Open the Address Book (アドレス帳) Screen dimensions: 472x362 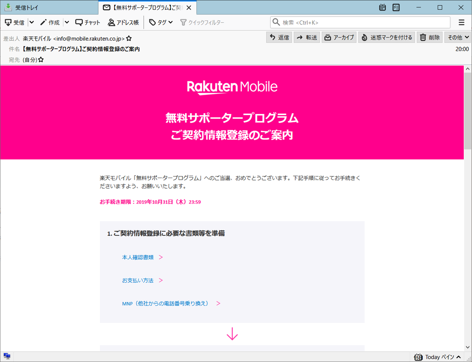click(x=124, y=22)
